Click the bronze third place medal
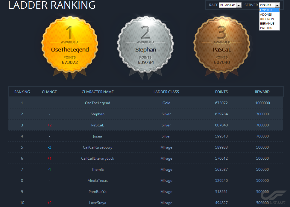Screen dimensions: 290x207 (222, 44)
